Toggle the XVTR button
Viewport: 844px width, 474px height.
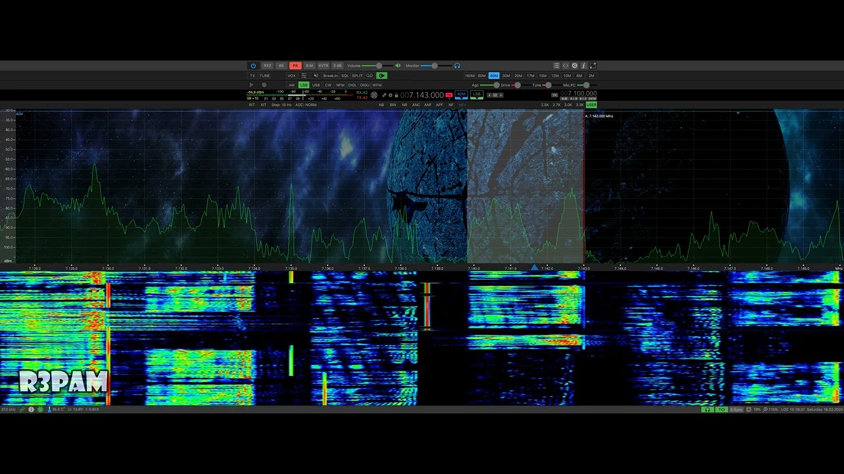[323, 66]
